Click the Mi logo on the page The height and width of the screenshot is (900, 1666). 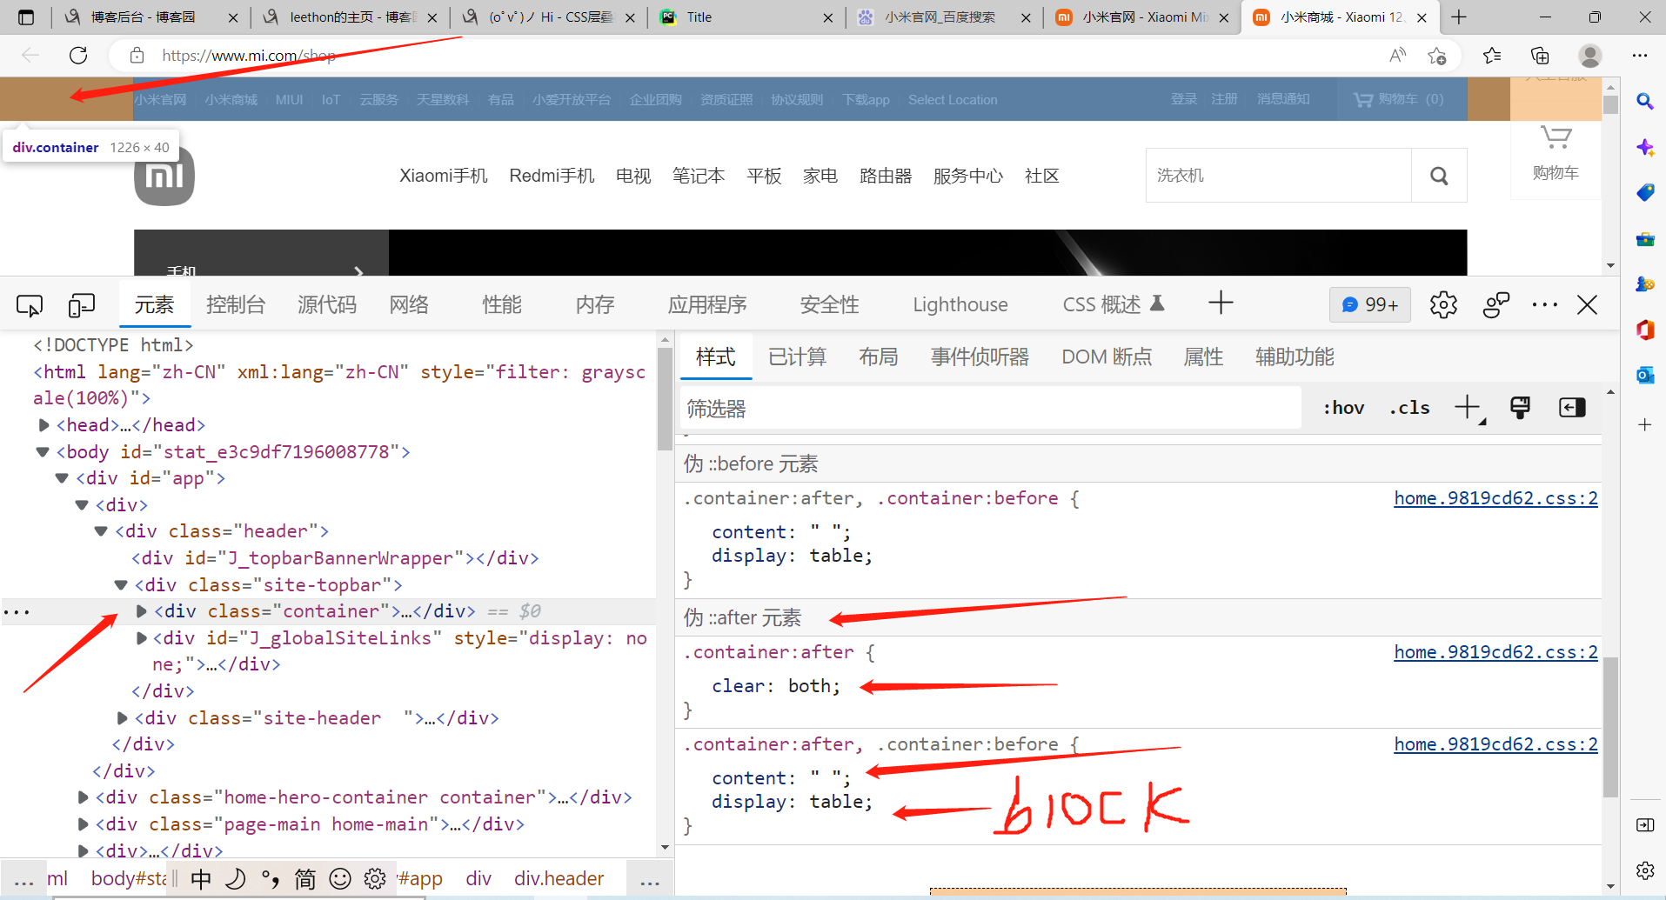pyautogui.click(x=164, y=177)
